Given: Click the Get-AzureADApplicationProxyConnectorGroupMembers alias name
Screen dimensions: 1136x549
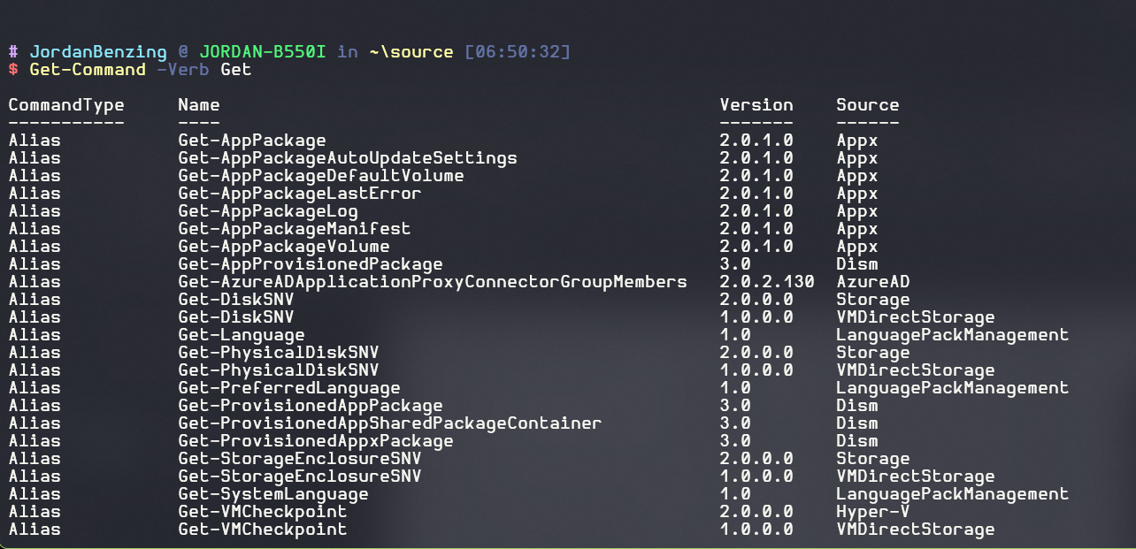Looking at the screenshot, I should click(x=432, y=281).
